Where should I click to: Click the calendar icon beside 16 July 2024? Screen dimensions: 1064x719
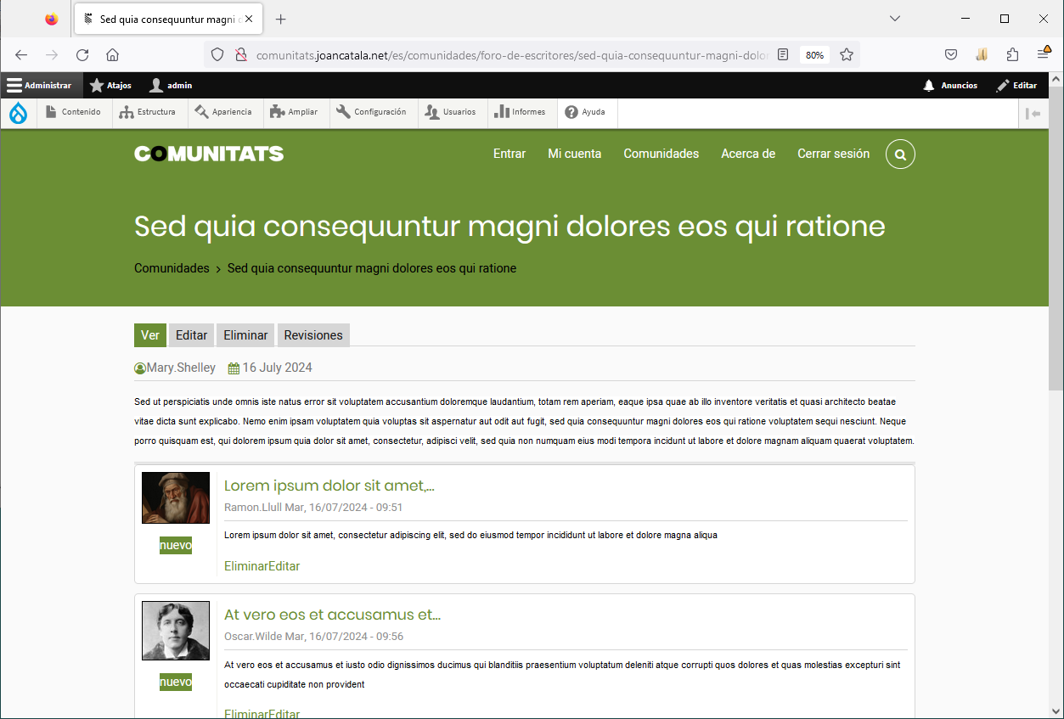coord(234,368)
